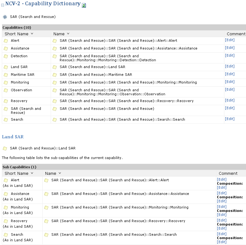Collapse the NCV-2 Capability Dictionary section
Image resolution: width=246 pixels, height=245 pixels.
tap(3, 5)
